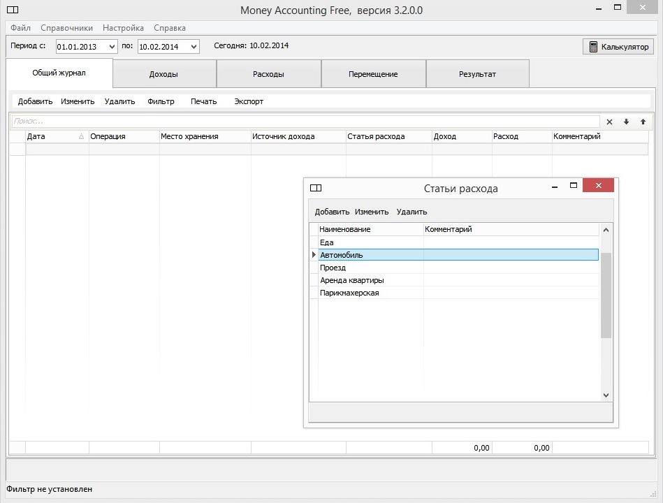663x503 pixels.
Task: Close the Статьи расхода dialog
Action: point(598,186)
